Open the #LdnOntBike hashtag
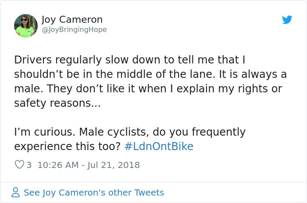The width and height of the screenshot is (307, 203). coord(159,146)
